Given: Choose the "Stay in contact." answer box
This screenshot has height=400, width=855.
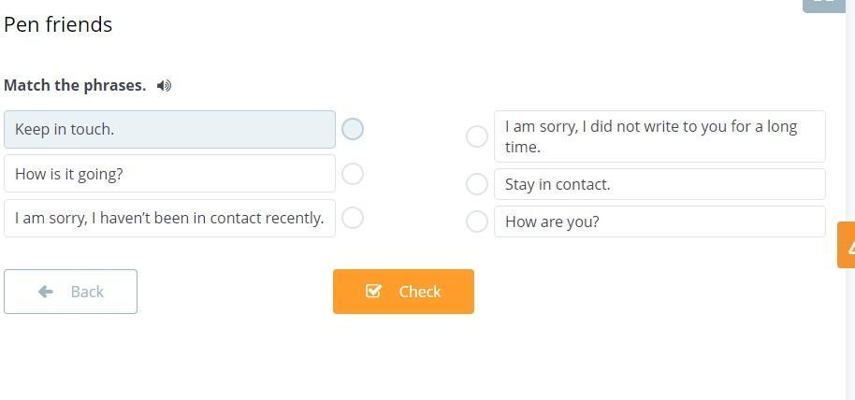Looking at the screenshot, I should pos(659,184).
